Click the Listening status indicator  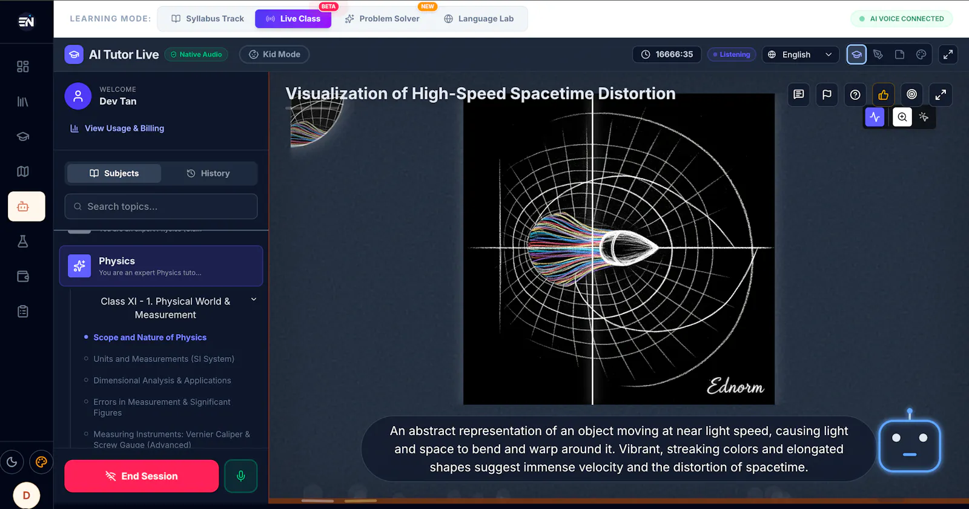[x=732, y=54]
